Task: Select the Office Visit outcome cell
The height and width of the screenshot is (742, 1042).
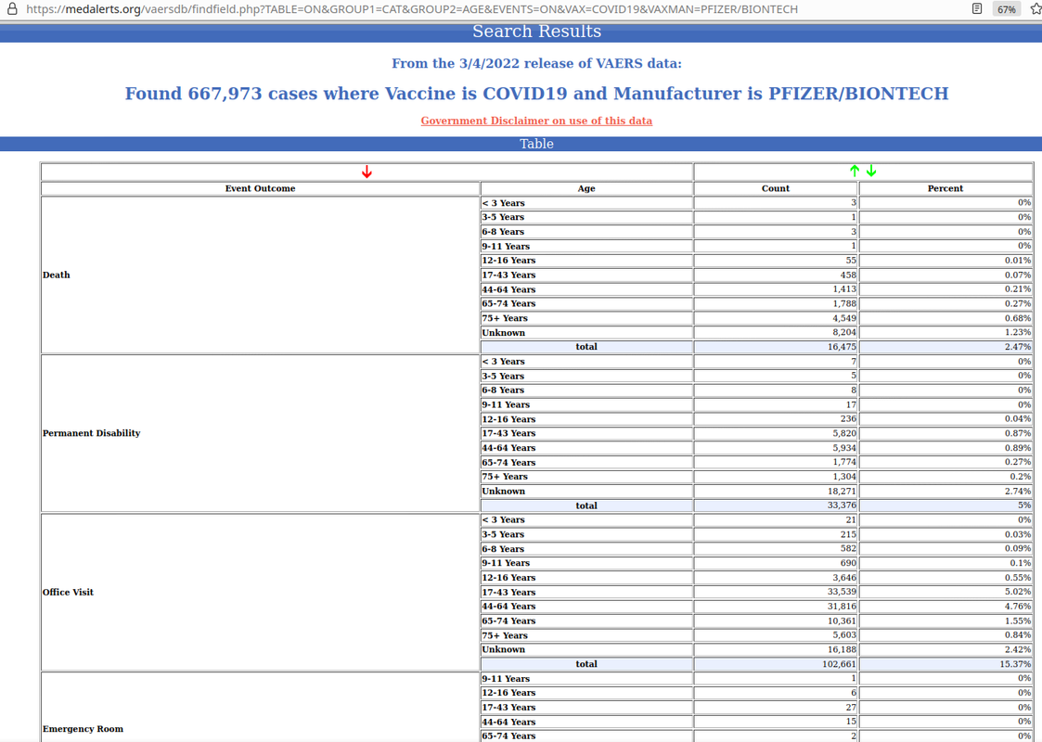Action: point(260,592)
